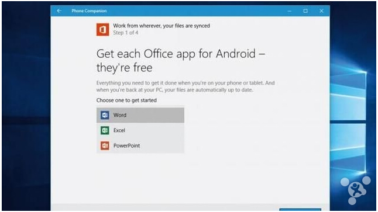Click the 'Choose one to get started' label
The image size is (378, 212).
126,100
